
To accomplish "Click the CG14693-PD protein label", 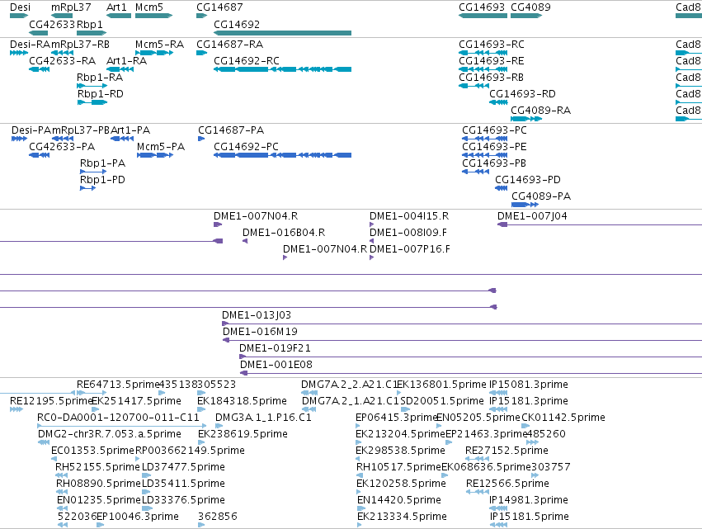I will coord(528,180).
